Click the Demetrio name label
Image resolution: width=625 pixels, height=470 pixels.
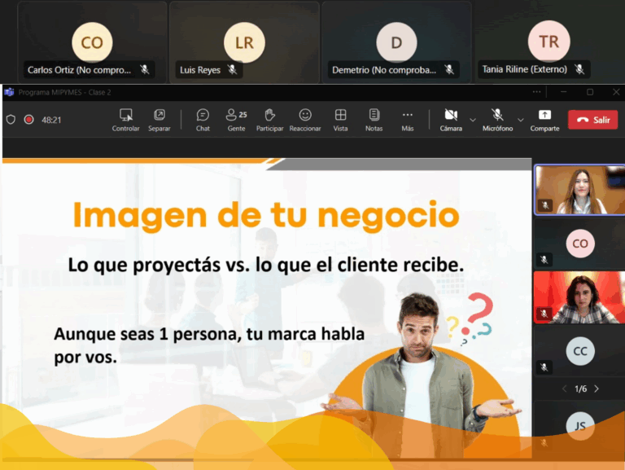pyautogui.click(x=384, y=70)
